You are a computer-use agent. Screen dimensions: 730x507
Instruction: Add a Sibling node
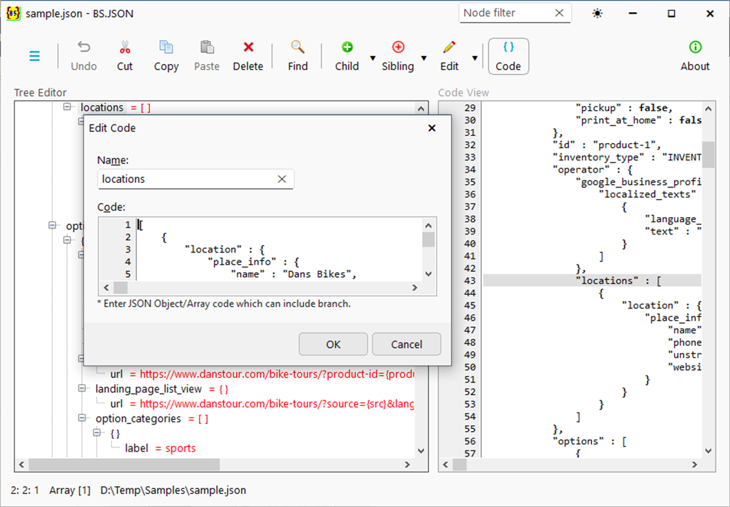click(398, 56)
